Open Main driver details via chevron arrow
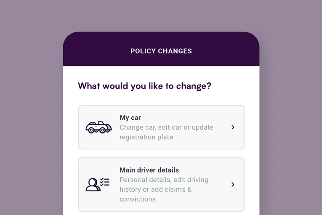The height and width of the screenshot is (215, 322). pos(233,184)
